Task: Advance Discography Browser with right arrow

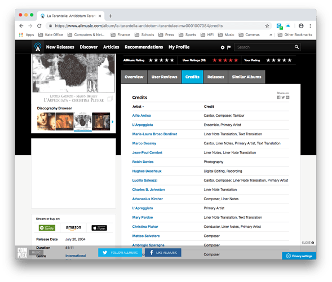Action: 113,122
